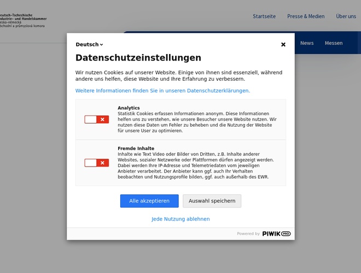Click the Piwik PRO logo
Image resolution: width=361 pixels, height=273 pixels.
coord(276,234)
